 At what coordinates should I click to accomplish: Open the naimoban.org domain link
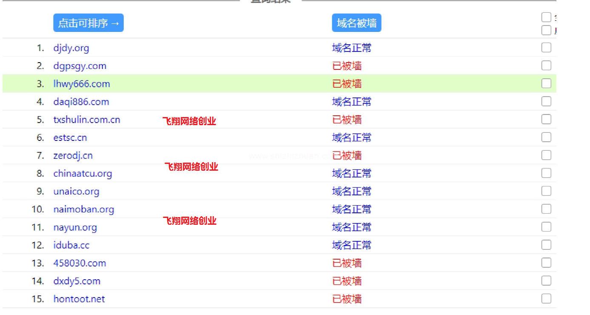[84, 209]
